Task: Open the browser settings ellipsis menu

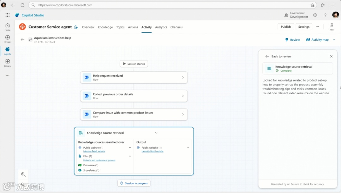Action: (x=332, y=5)
